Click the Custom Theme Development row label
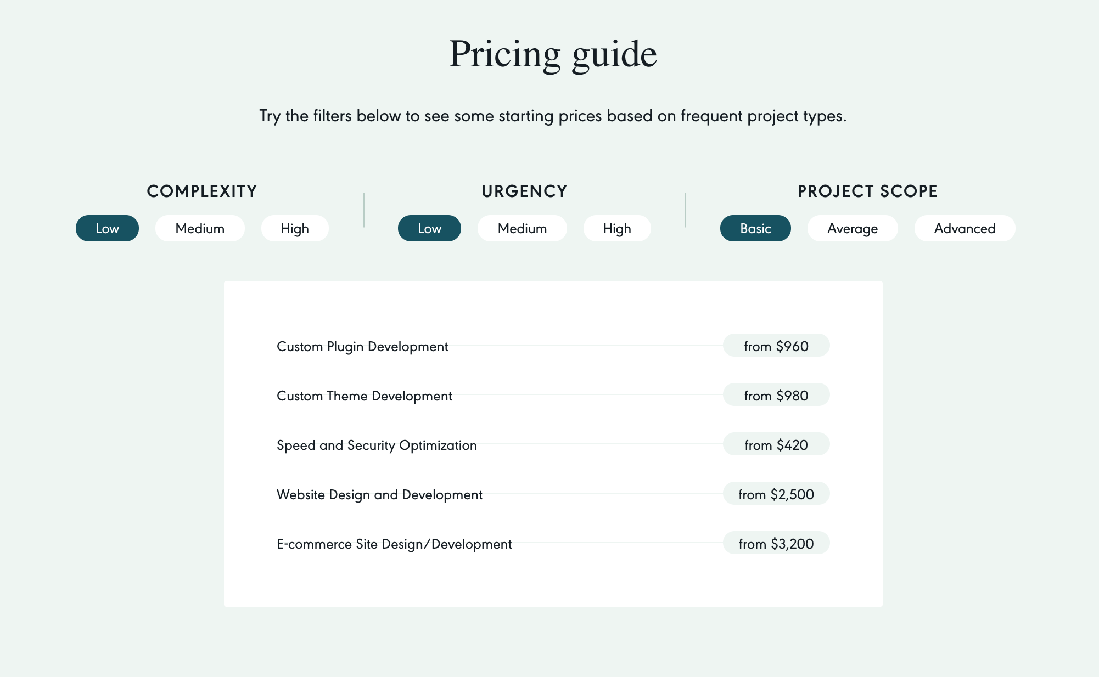Viewport: 1099px width, 677px height. [365, 396]
